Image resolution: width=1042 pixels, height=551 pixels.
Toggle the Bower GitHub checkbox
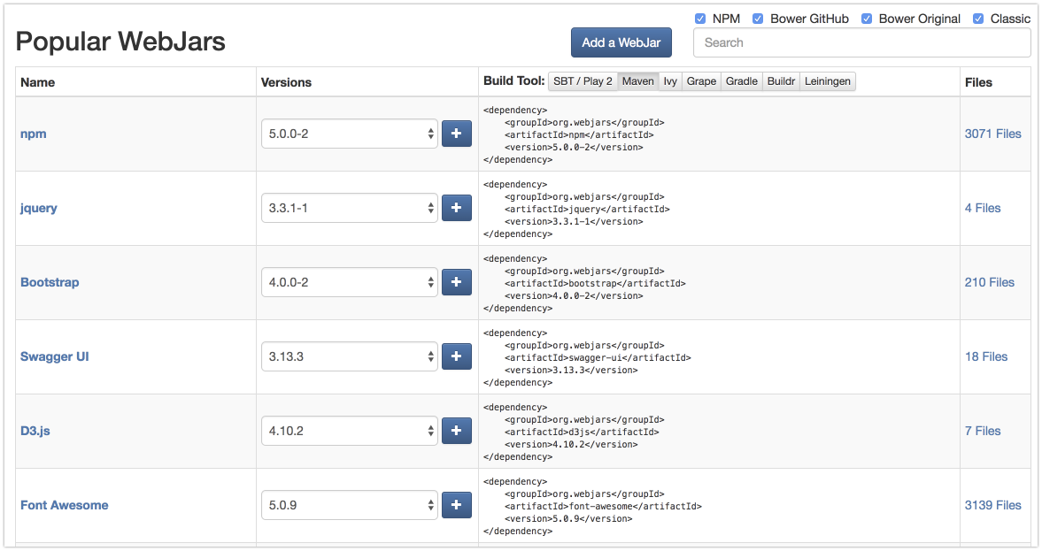click(758, 19)
